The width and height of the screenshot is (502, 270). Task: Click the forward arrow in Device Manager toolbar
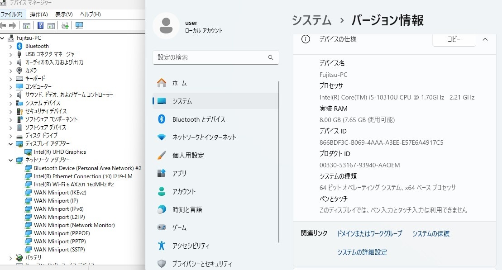pos(13,26)
